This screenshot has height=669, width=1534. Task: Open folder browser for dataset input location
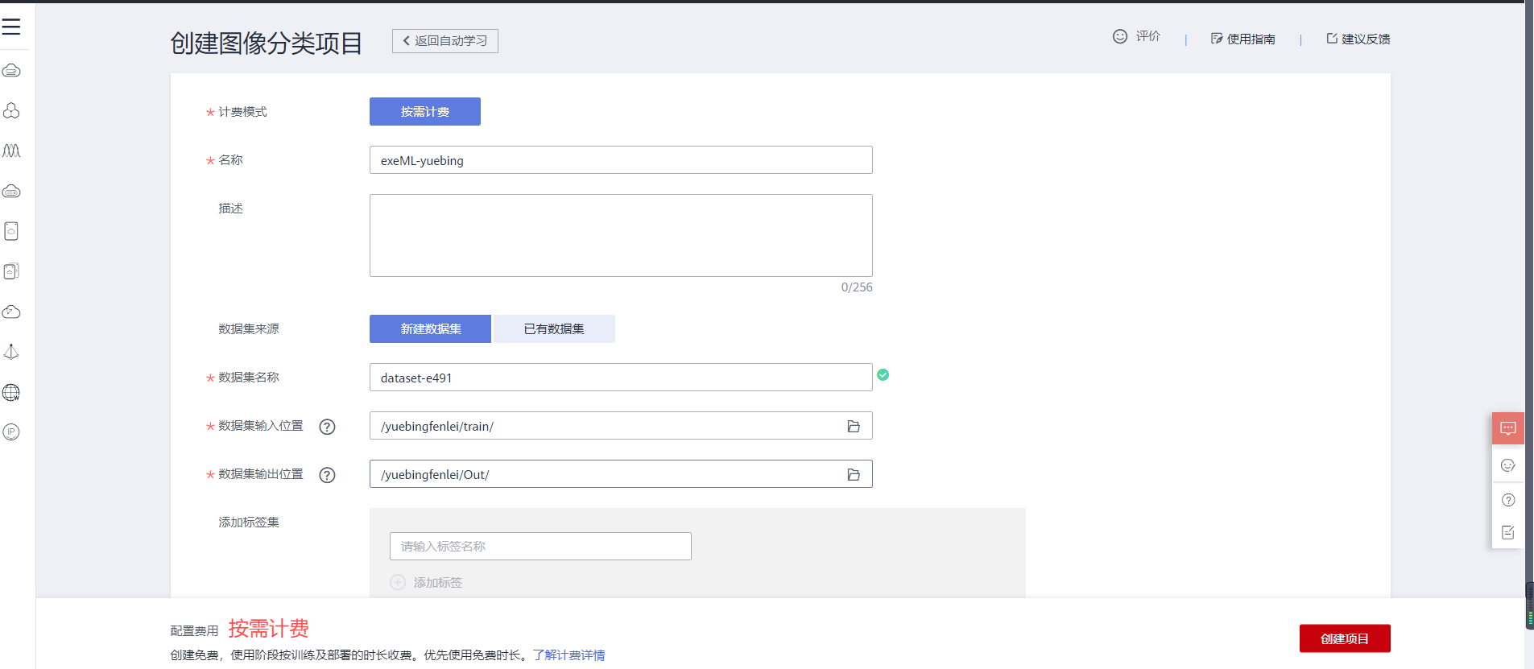tap(854, 426)
